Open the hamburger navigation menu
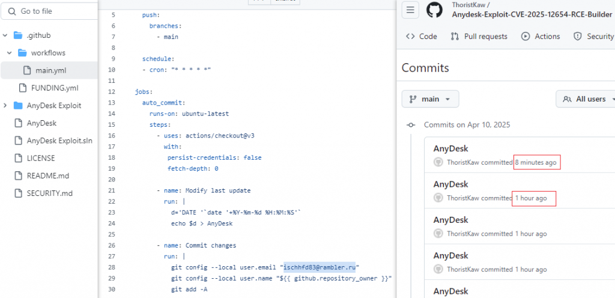615x298 pixels. click(x=410, y=10)
